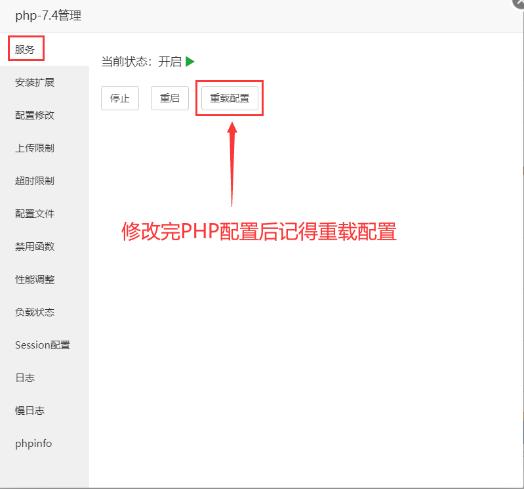The image size is (524, 489).
Task: Click the 停止 button to stop PHP
Action: click(x=120, y=98)
